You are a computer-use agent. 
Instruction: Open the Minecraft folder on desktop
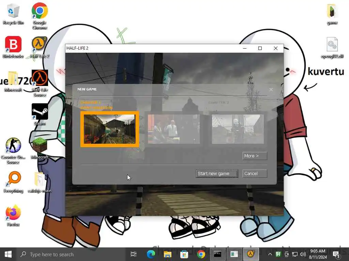(x=13, y=81)
